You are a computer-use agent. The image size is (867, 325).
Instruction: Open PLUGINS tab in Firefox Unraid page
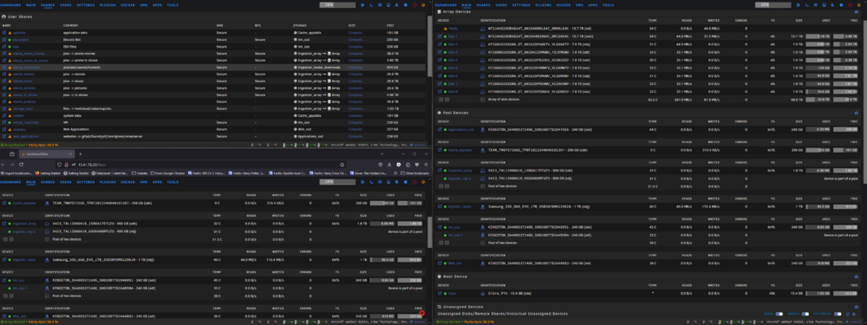(x=108, y=182)
